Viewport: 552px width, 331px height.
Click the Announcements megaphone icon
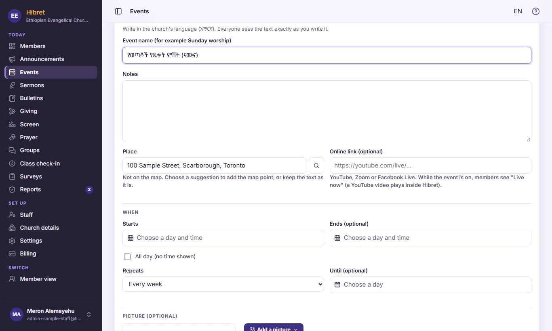12,59
